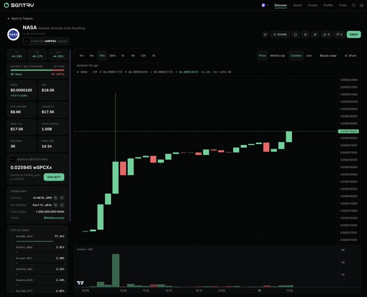Switch to the Profile tab
This screenshot has height=297, width=367.
tap(328, 5)
